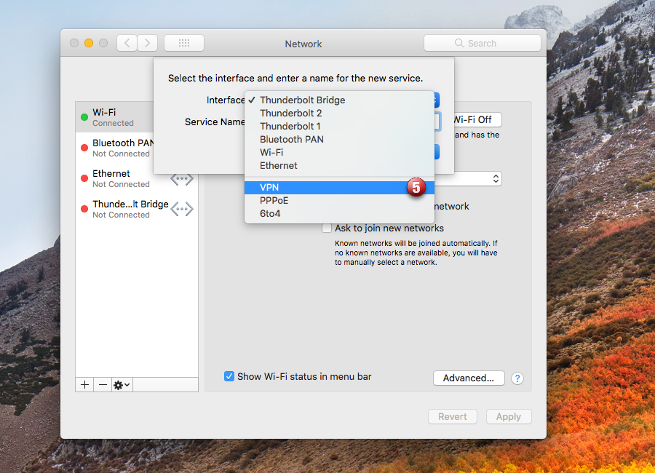The width and height of the screenshot is (655, 473).
Task: Open the gear action menu
Action: coord(122,384)
